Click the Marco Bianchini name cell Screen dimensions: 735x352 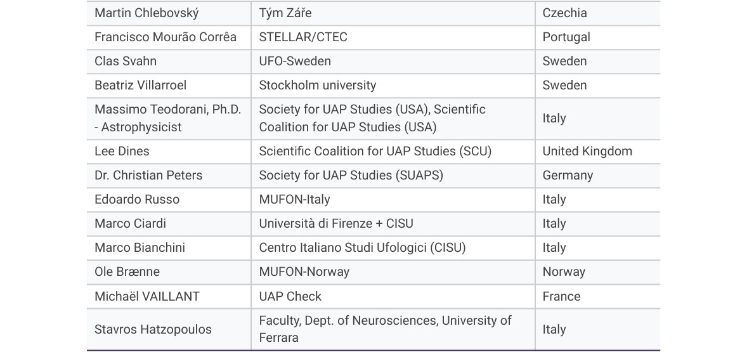(x=140, y=247)
